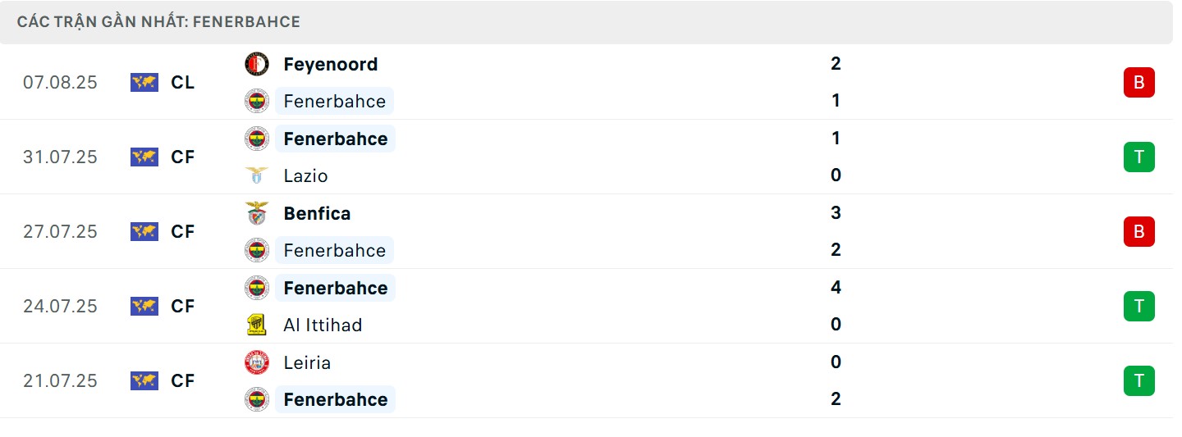The width and height of the screenshot is (1182, 437).
Task: Click the Lazio eagle crest icon
Action: (x=257, y=175)
